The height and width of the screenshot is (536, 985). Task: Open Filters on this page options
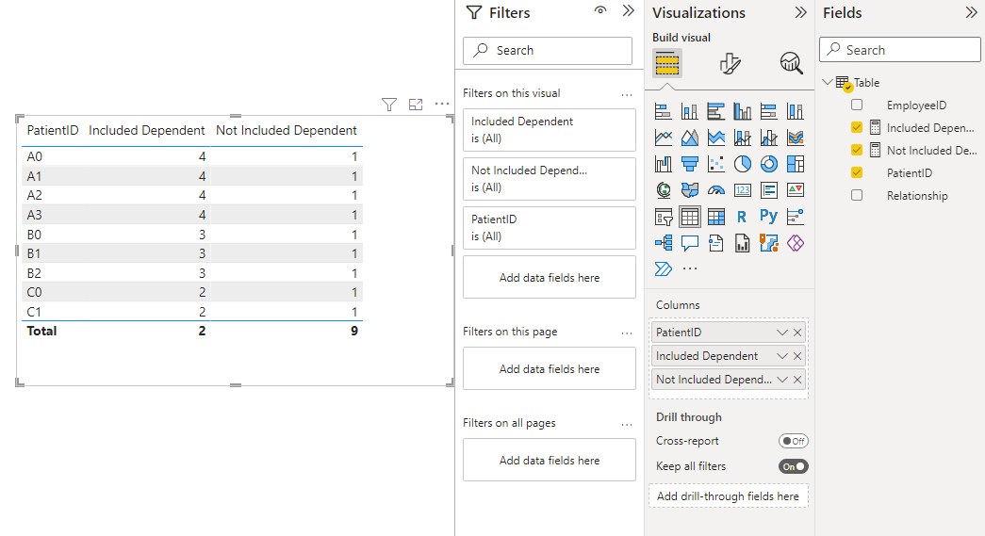pos(626,333)
